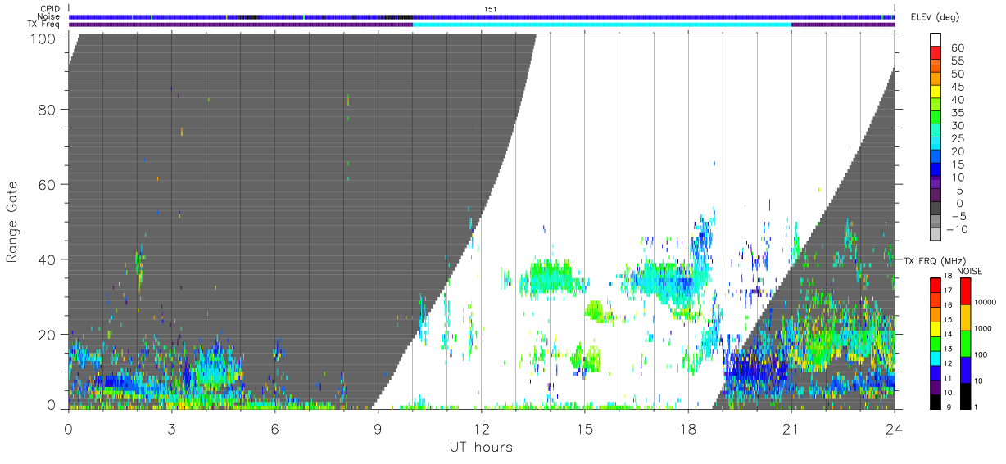Select the Range Gate axis title
Screen dimensions: 1006x464
(x=12, y=223)
